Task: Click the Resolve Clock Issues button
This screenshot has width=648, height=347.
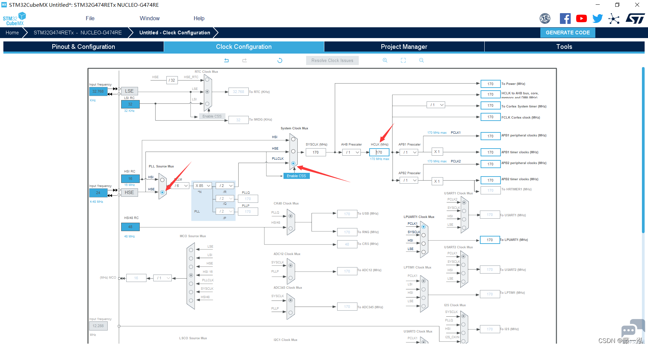Action: click(x=332, y=60)
